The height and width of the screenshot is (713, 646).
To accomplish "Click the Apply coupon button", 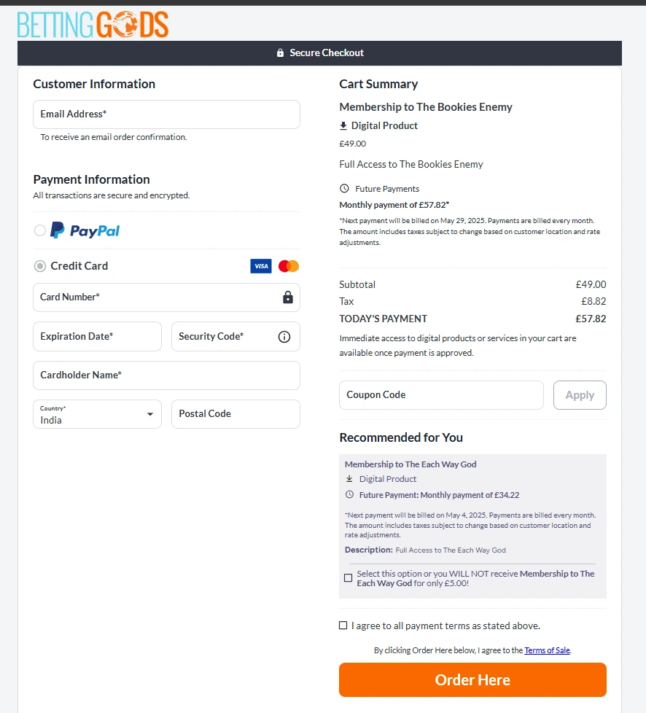I will coord(580,395).
